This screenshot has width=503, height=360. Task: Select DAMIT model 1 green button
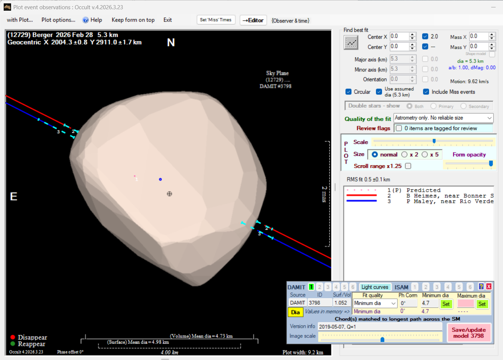[311, 287]
